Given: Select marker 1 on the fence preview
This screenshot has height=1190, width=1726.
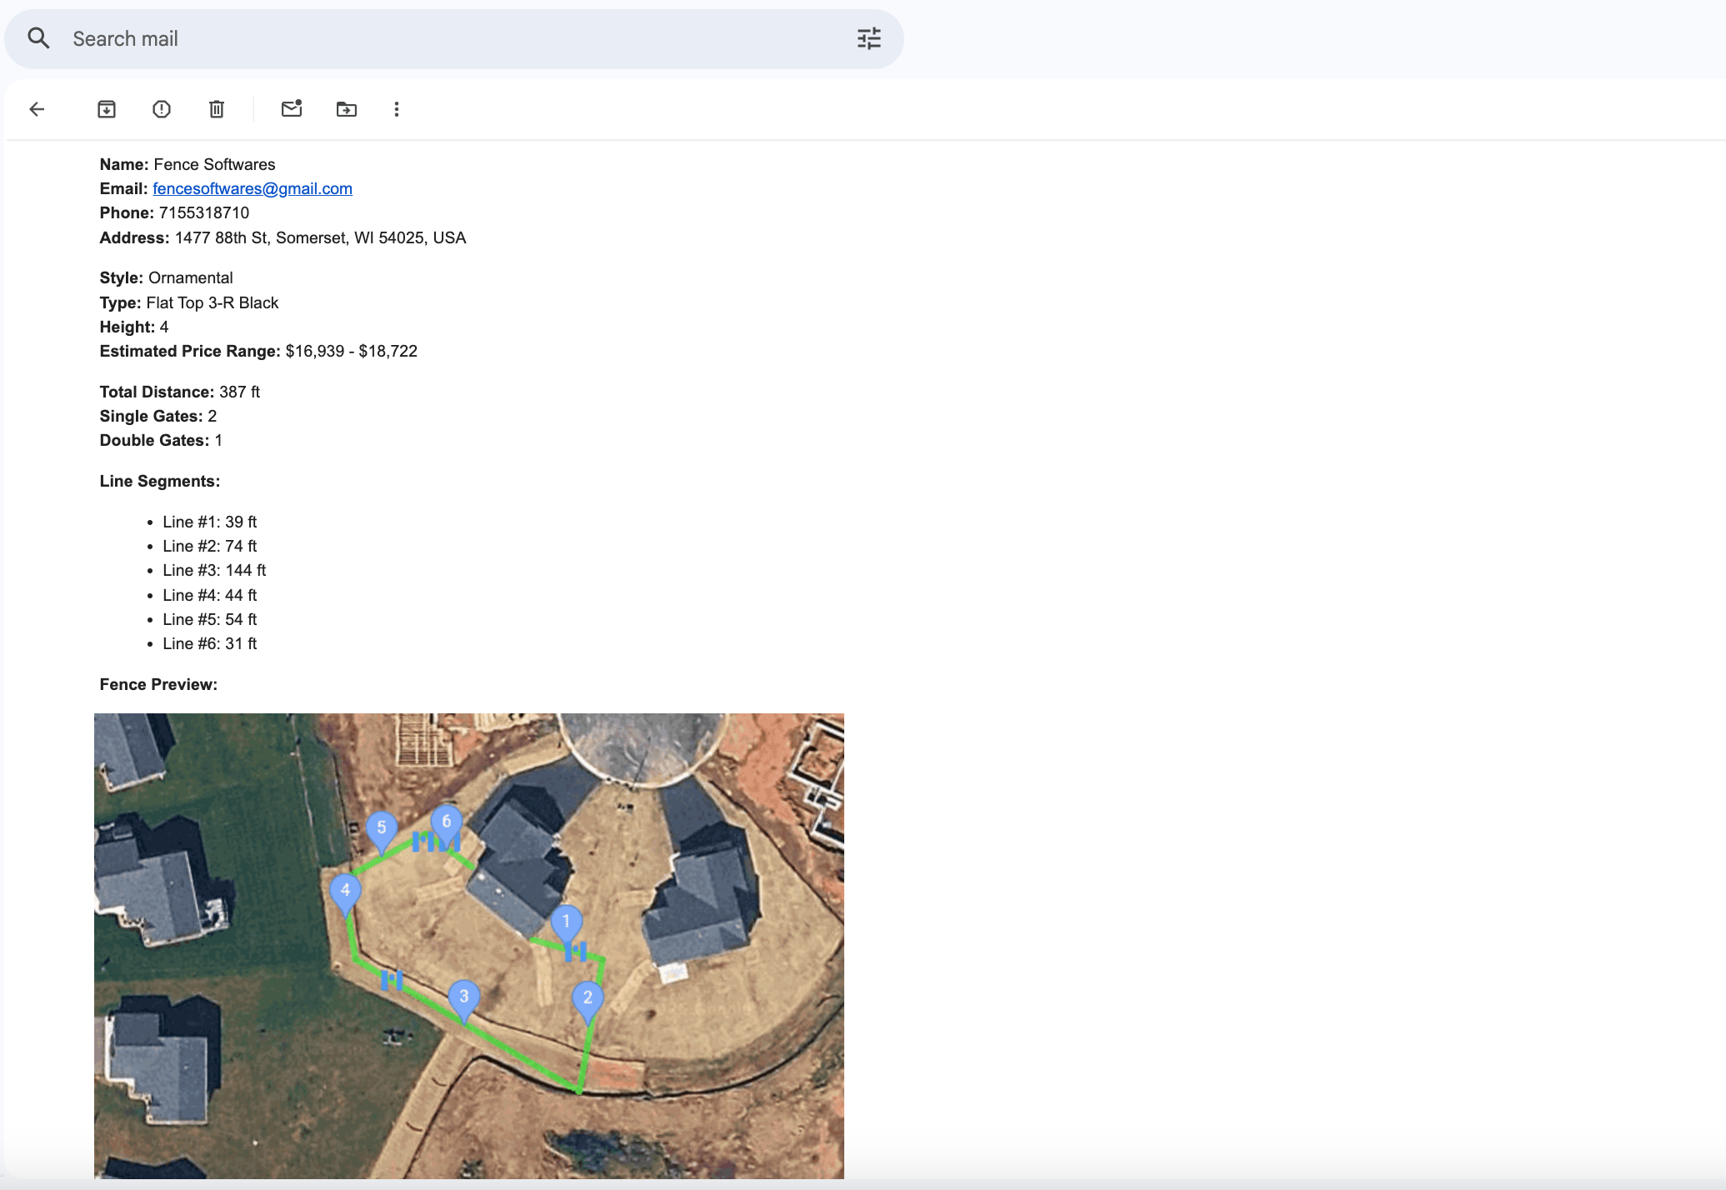Looking at the screenshot, I should [567, 921].
